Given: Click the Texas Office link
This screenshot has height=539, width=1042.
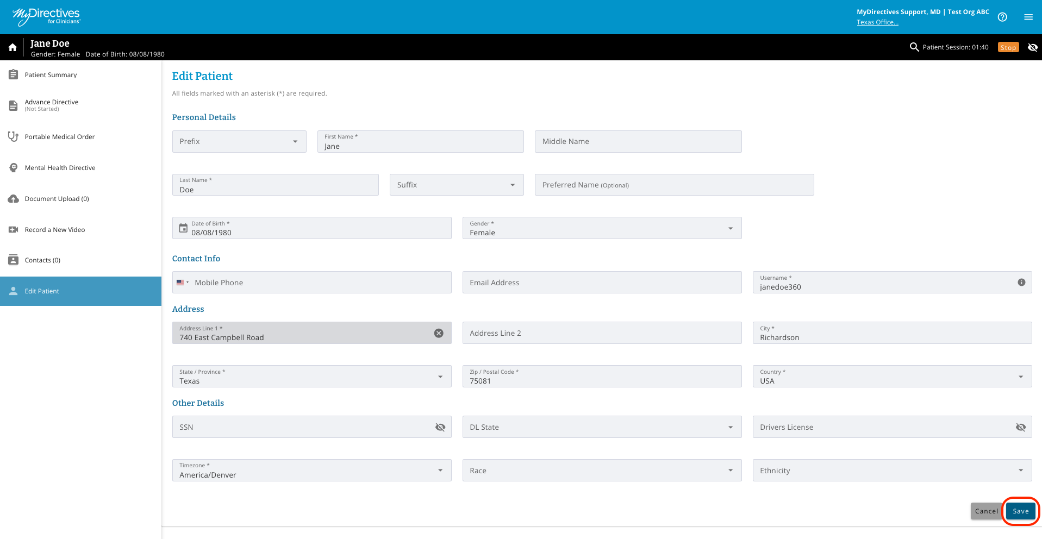Looking at the screenshot, I should click(x=877, y=22).
